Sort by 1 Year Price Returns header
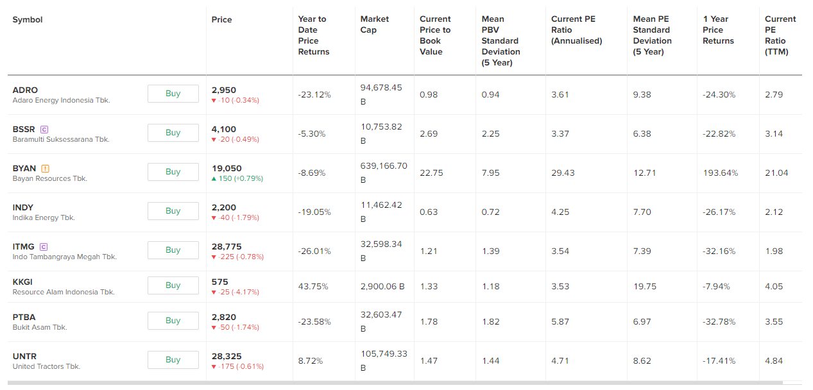Image resolution: width=813 pixels, height=390 pixels. click(x=719, y=30)
